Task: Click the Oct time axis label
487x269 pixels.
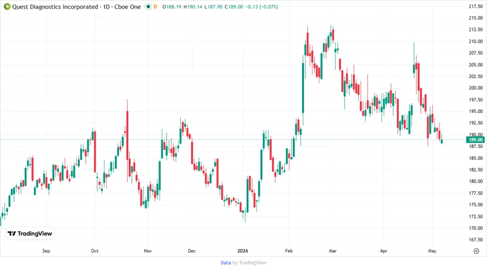Action: [x=95, y=251]
